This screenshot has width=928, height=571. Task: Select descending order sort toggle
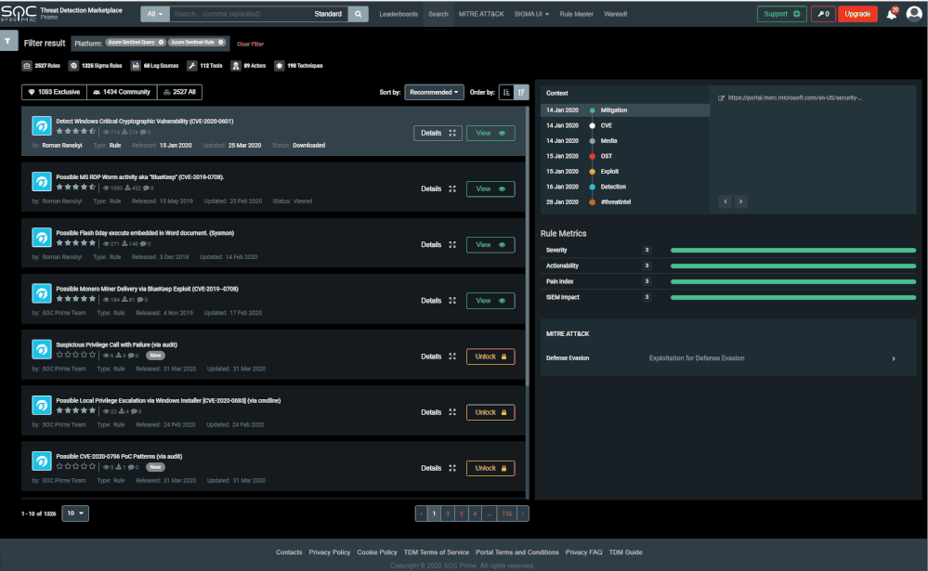(521, 92)
